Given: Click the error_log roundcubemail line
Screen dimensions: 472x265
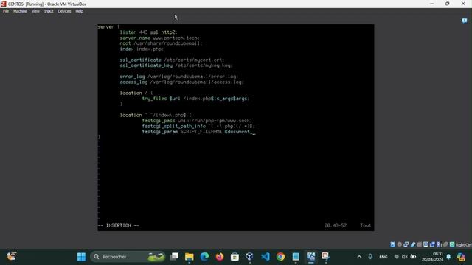Looking at the screenshot, I should [x=178, y=77].
